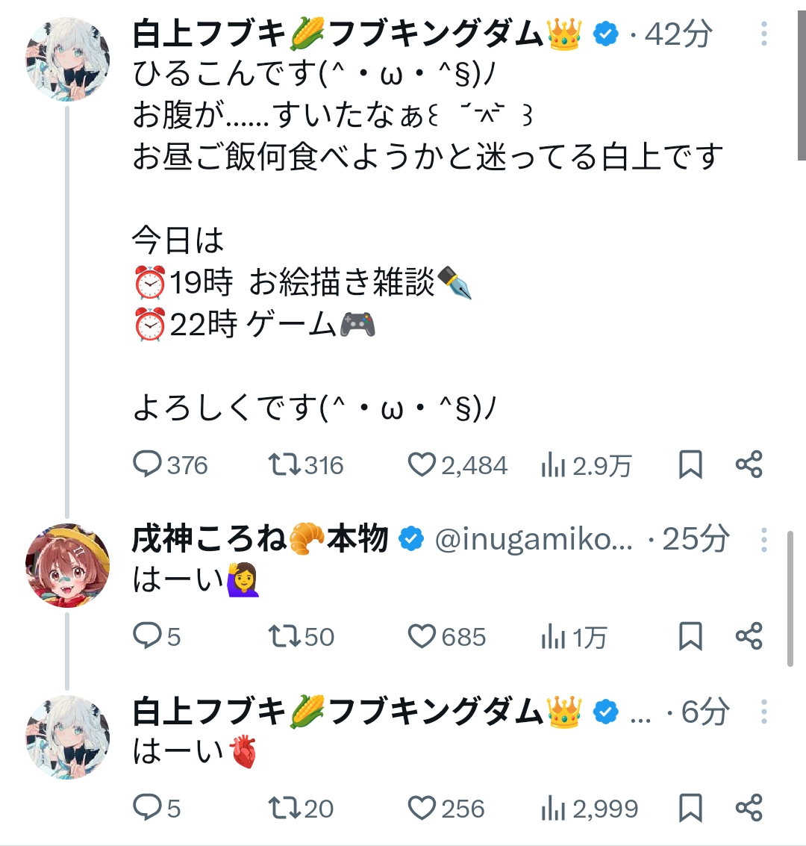This screenshot has width=806, height=846.
Task: Open more options on the top tweet
Action: [x=764, y=34]
